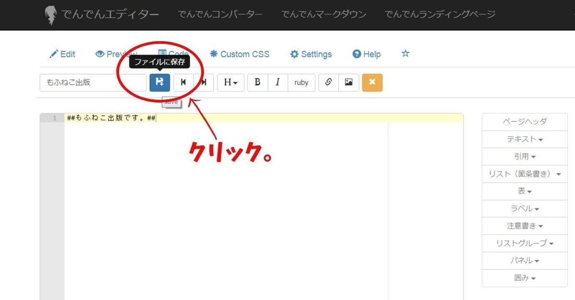
Task: Click the skip-to-end arrow icon
Action: pyautogui.click(x=203, y=82)
